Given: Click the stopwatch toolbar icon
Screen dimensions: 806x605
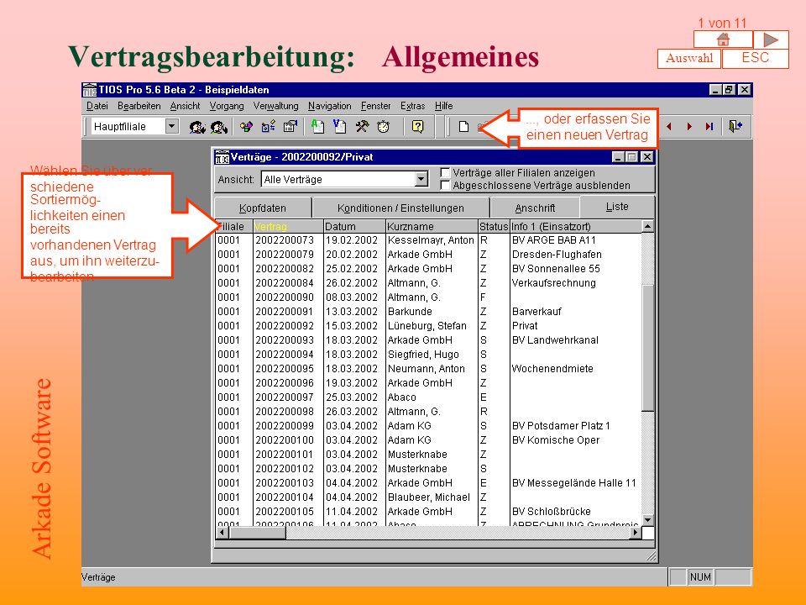Looking at the screenshot, I should coord(384,127).
